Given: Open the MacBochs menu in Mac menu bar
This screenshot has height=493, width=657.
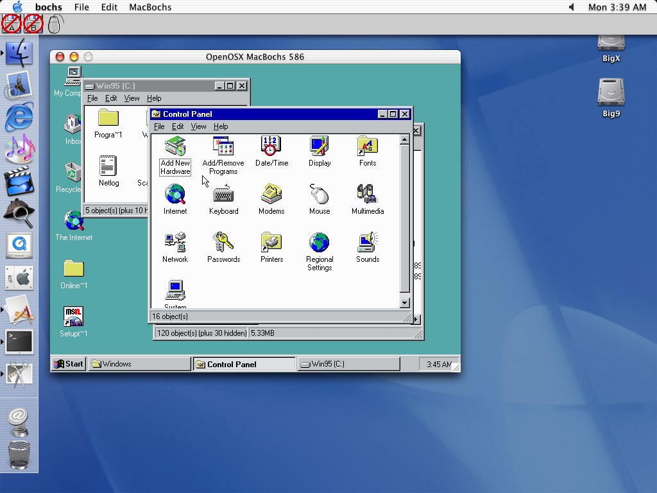Looking at the screenshot, I should [x=150, y=7].
